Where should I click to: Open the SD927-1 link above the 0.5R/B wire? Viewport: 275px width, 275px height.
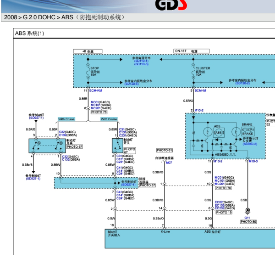(36, 118)
